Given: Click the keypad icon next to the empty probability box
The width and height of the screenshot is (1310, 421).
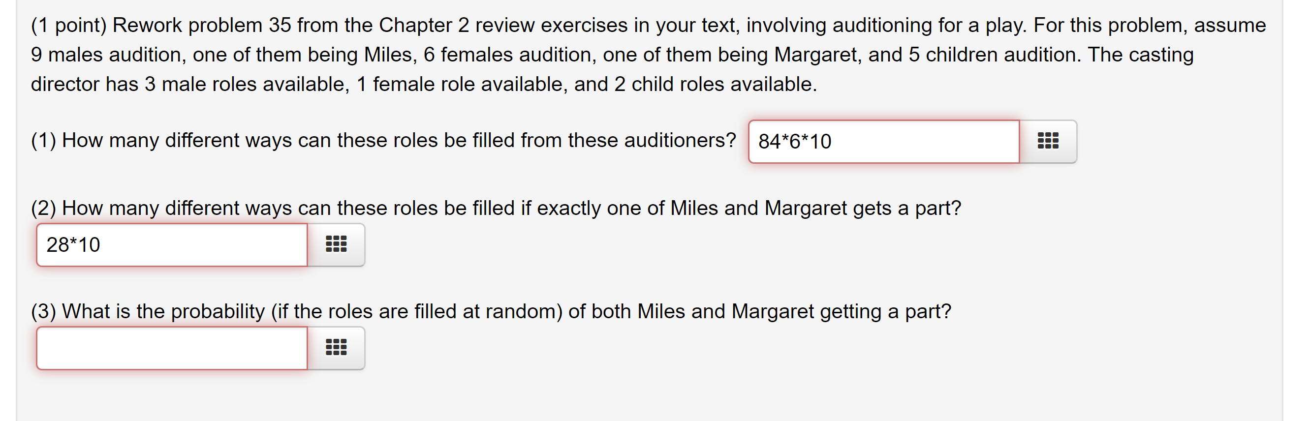Looking at the screenshot, I should coord(337,348).
